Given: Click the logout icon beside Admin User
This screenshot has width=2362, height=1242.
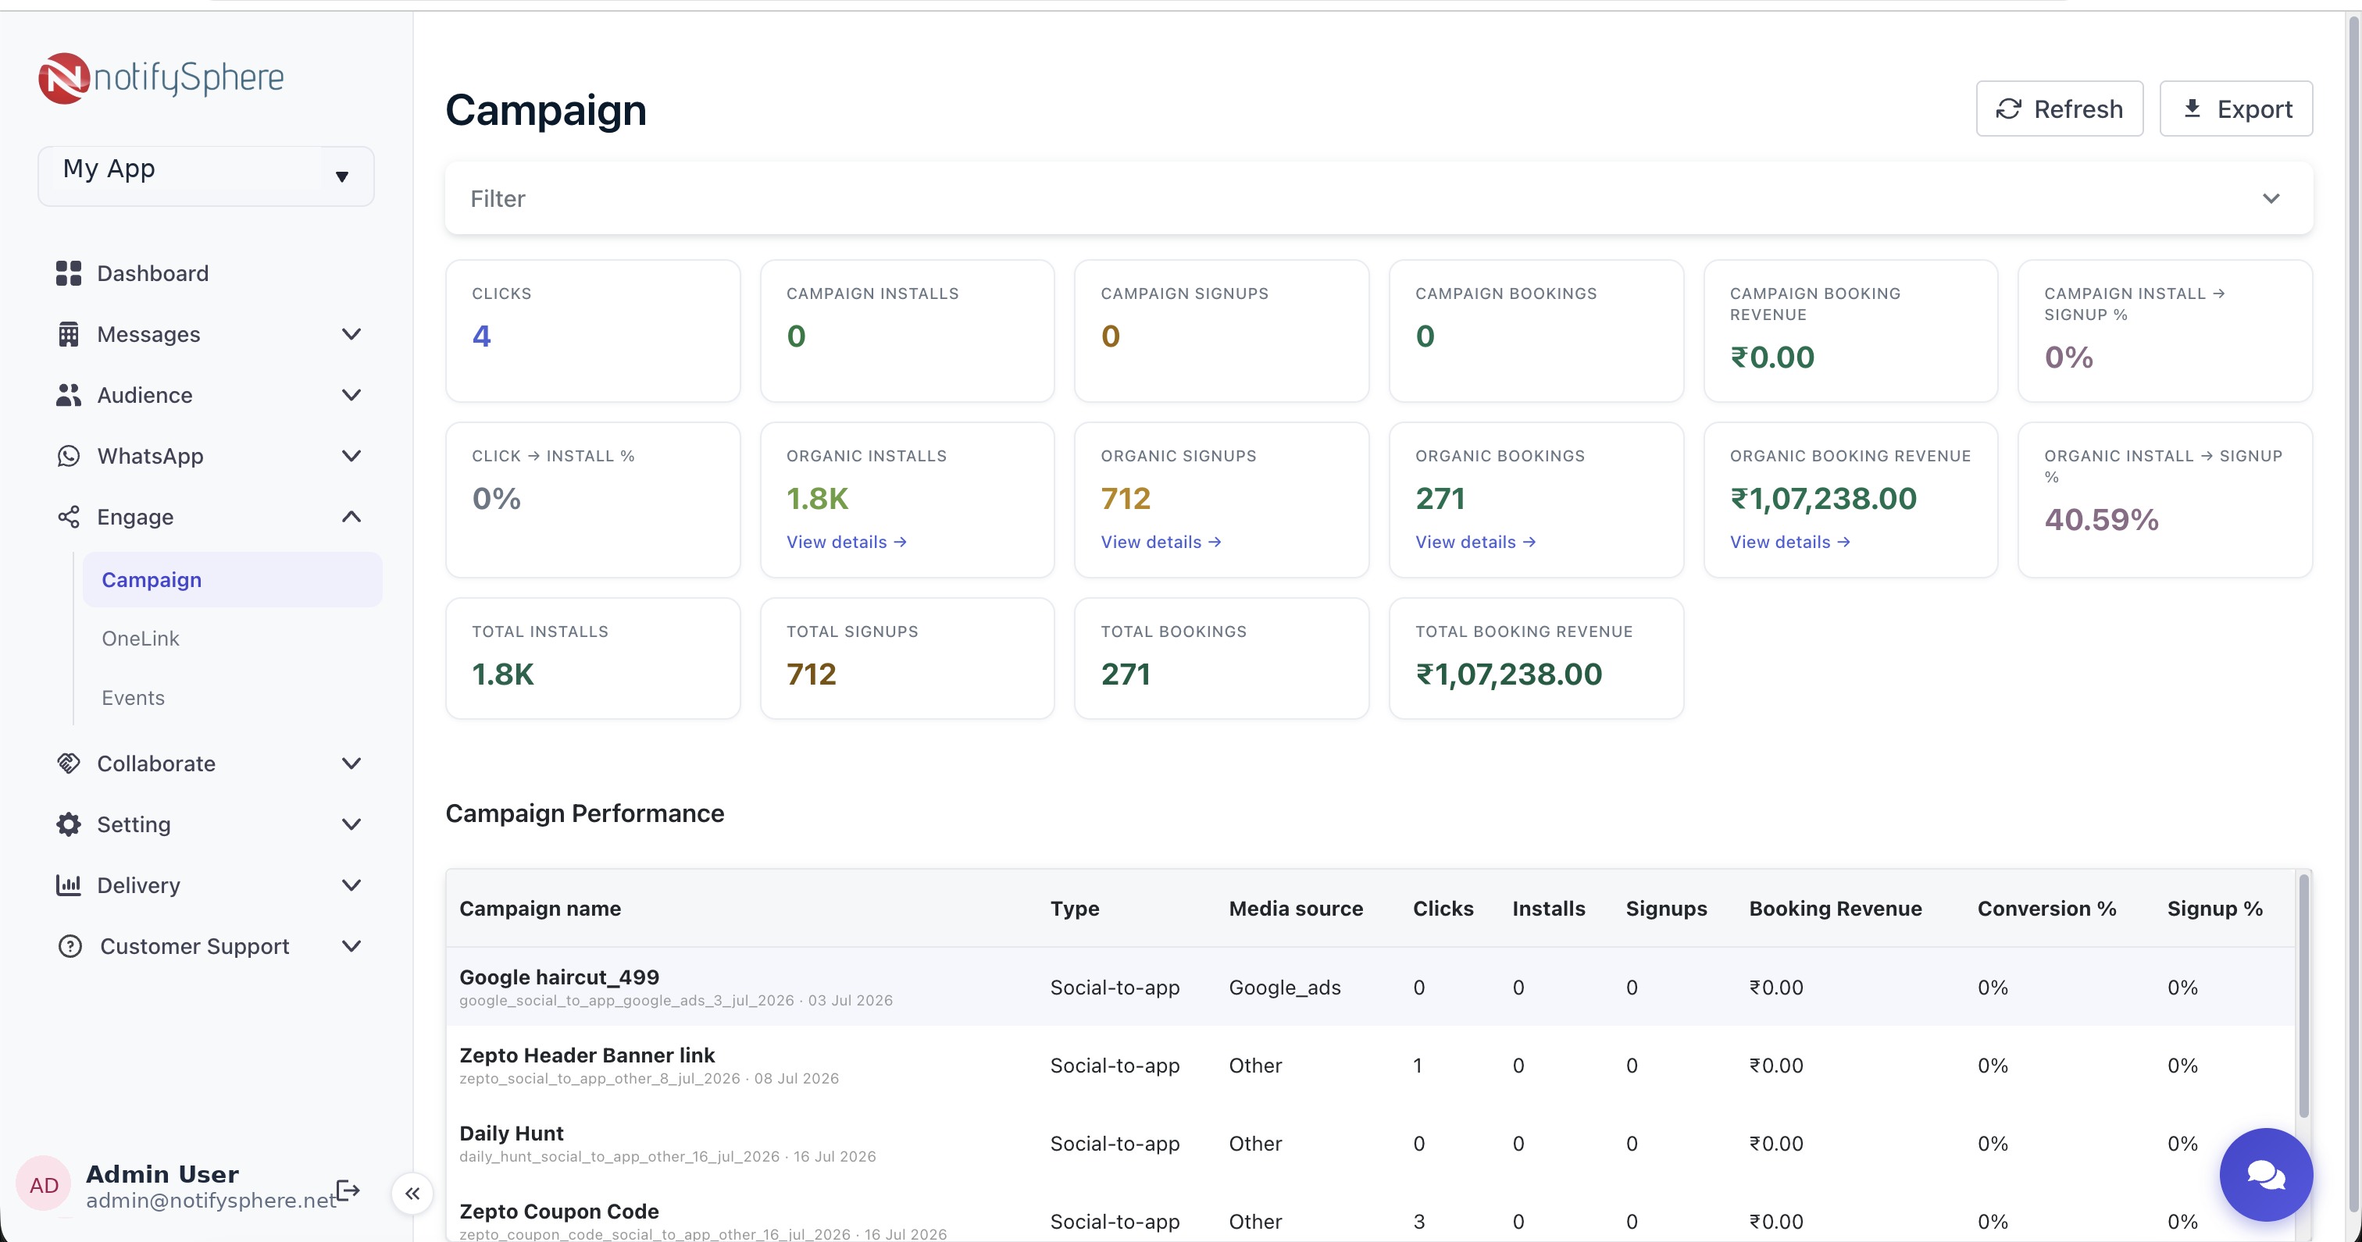Looking at the screenshot, I should [x=348, y=1190].
